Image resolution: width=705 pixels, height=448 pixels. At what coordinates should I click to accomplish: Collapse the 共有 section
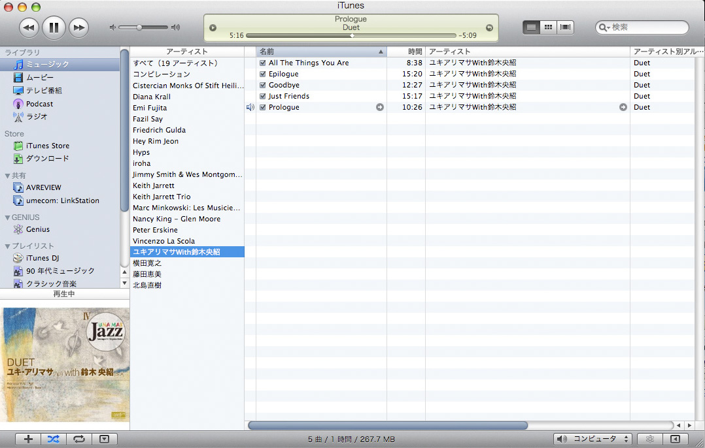pyautogui.click(x=7, y=176)
